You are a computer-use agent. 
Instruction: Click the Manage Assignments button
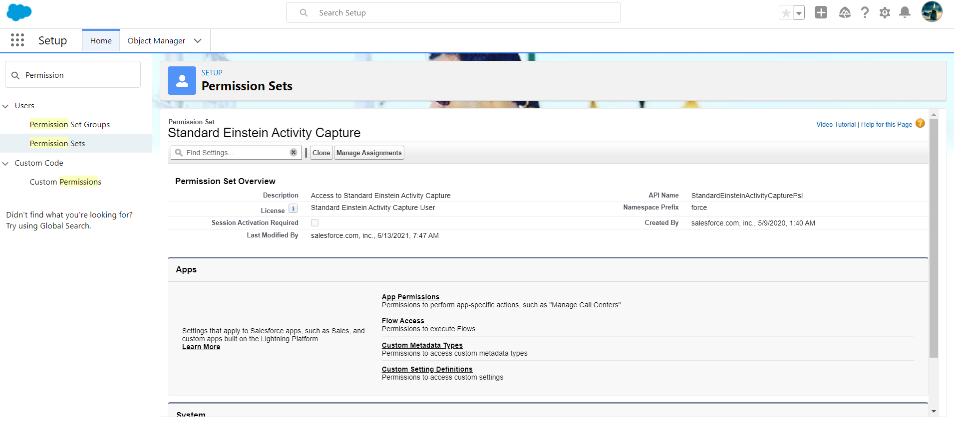click(369, 153)
